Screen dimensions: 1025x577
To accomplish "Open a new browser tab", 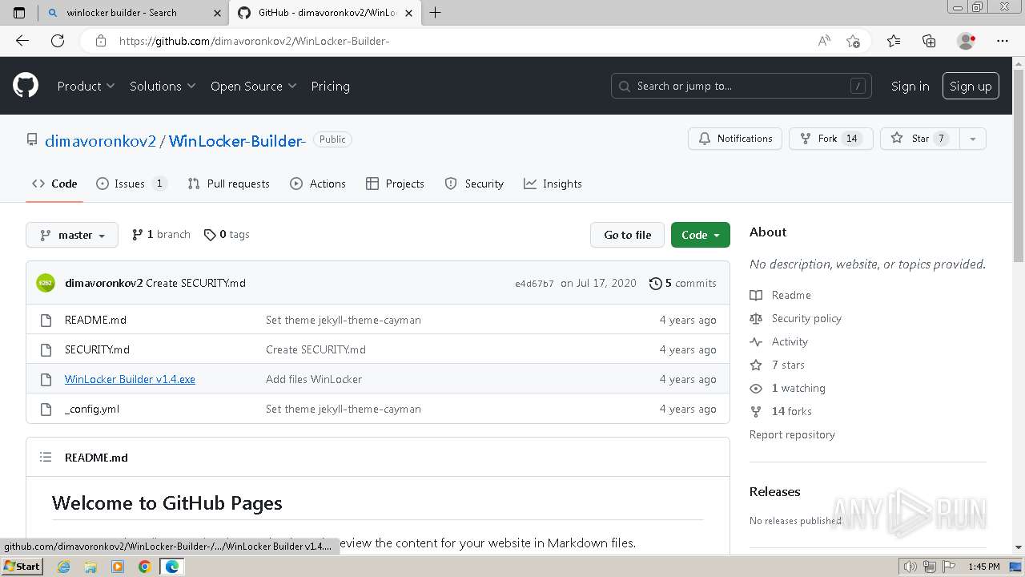I will coord(436,12).
